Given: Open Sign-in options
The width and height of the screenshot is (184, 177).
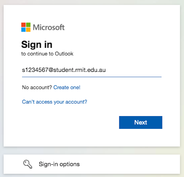Looking at the screenshot, I should coord(92,164).
